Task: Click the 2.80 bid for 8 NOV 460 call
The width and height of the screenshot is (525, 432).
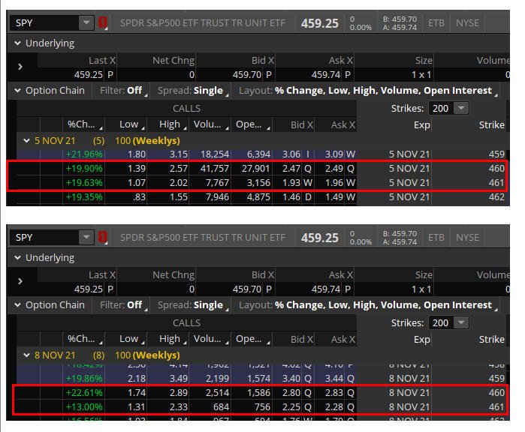Action: 291,392
